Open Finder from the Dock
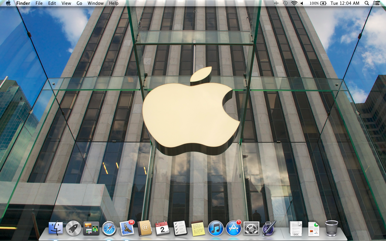This screenshot has height=241, width=386. (x=56, y=228)
